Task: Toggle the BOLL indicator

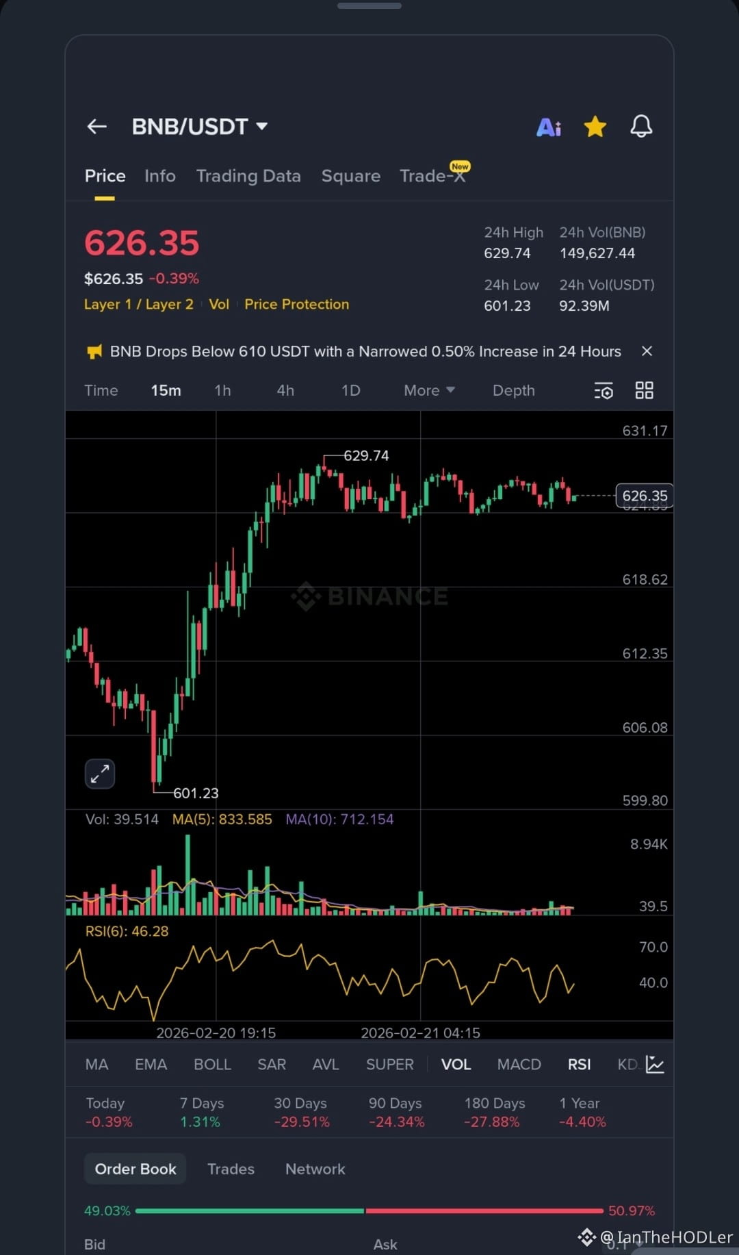Action: 212,1065
